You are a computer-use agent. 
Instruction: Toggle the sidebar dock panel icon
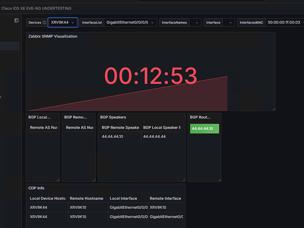tap(16, 21)
